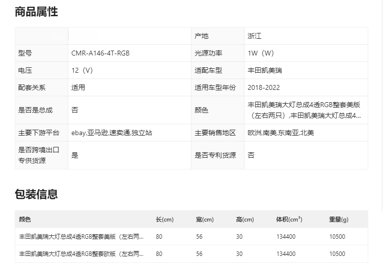Click the 光源功率 value 1W（W）

(261, 53)
